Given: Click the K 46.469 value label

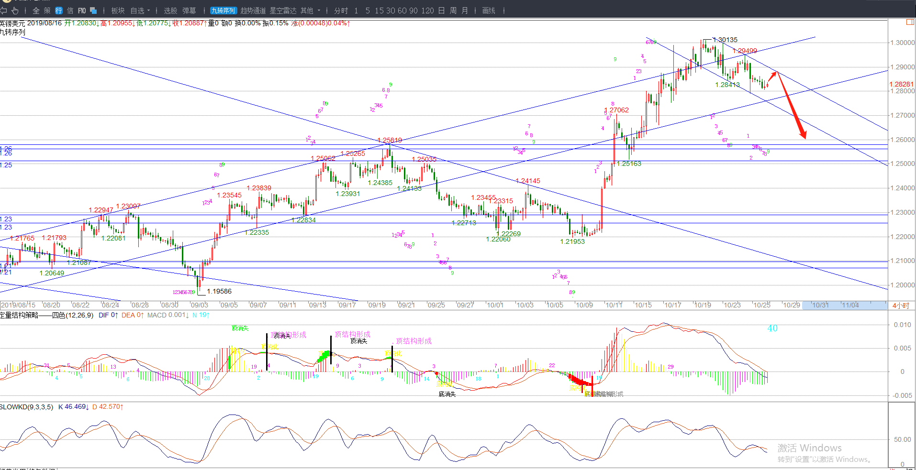Looking at the screenshot, I should 74,407.
